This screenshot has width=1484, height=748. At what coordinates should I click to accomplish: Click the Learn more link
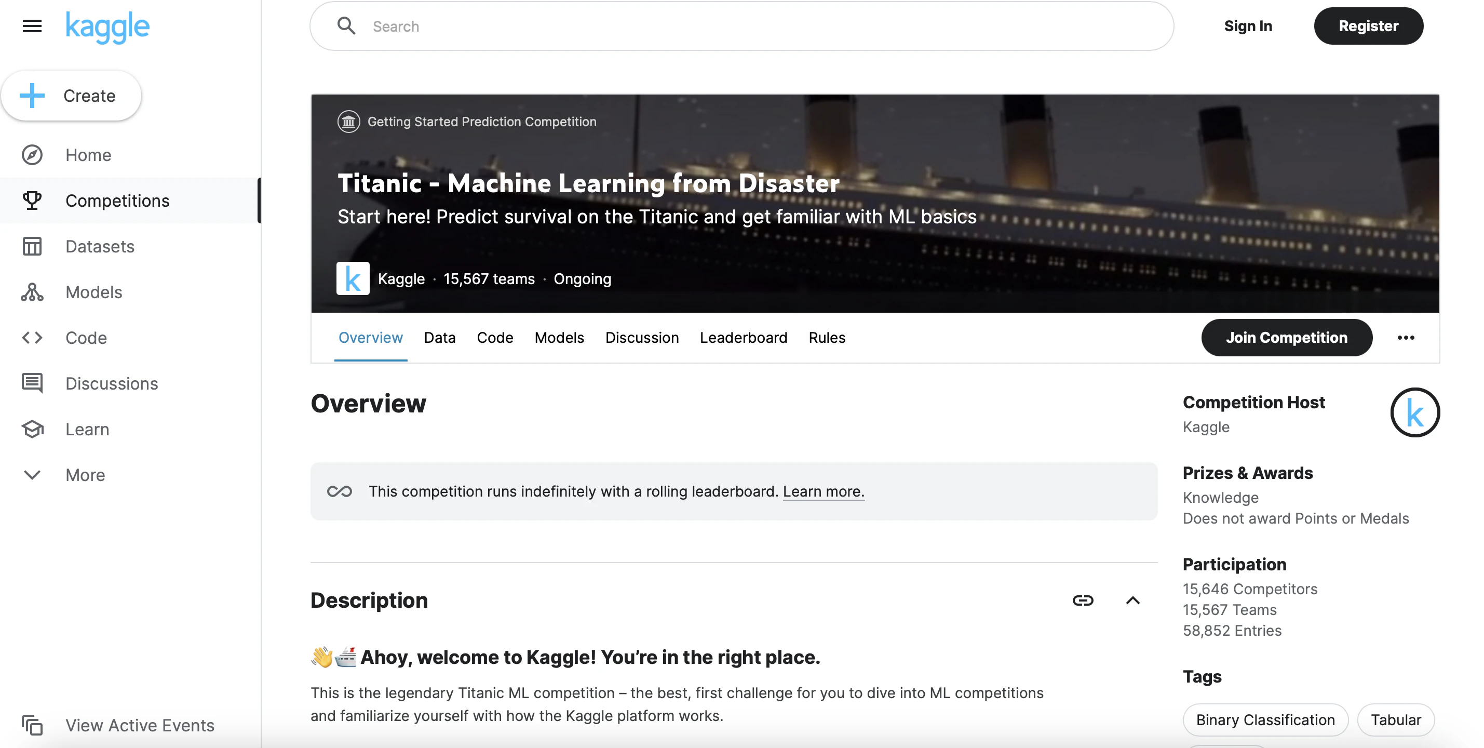823,491
